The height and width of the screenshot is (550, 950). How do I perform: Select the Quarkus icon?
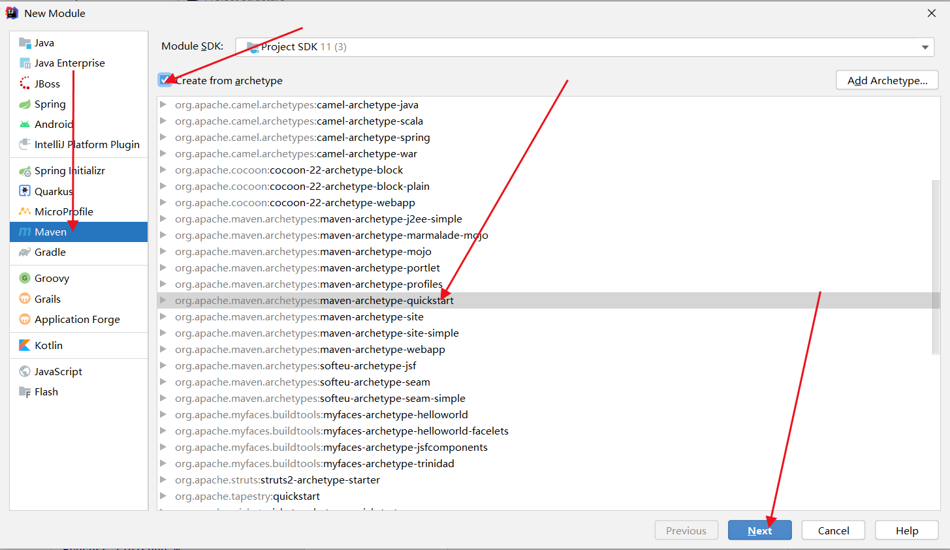(x=25, y=191)
